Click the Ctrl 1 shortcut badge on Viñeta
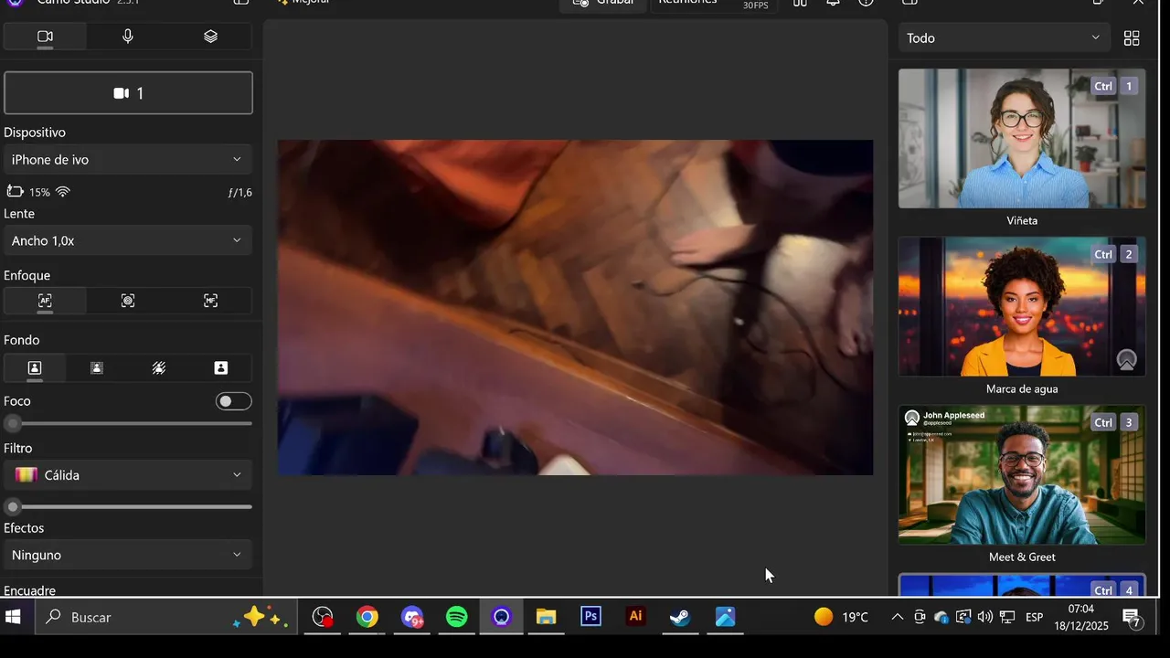1170x658 pixels. point(1115,86)
